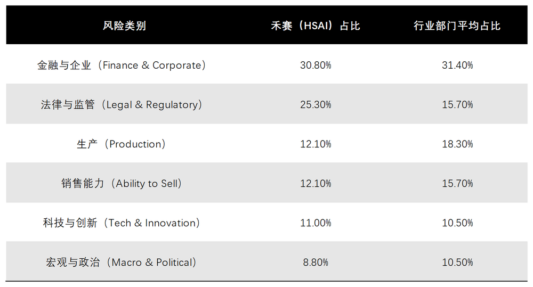Click the 生产 (Production) category cell
The height and width of the screenshot is (287, 533).
point(122,144)
